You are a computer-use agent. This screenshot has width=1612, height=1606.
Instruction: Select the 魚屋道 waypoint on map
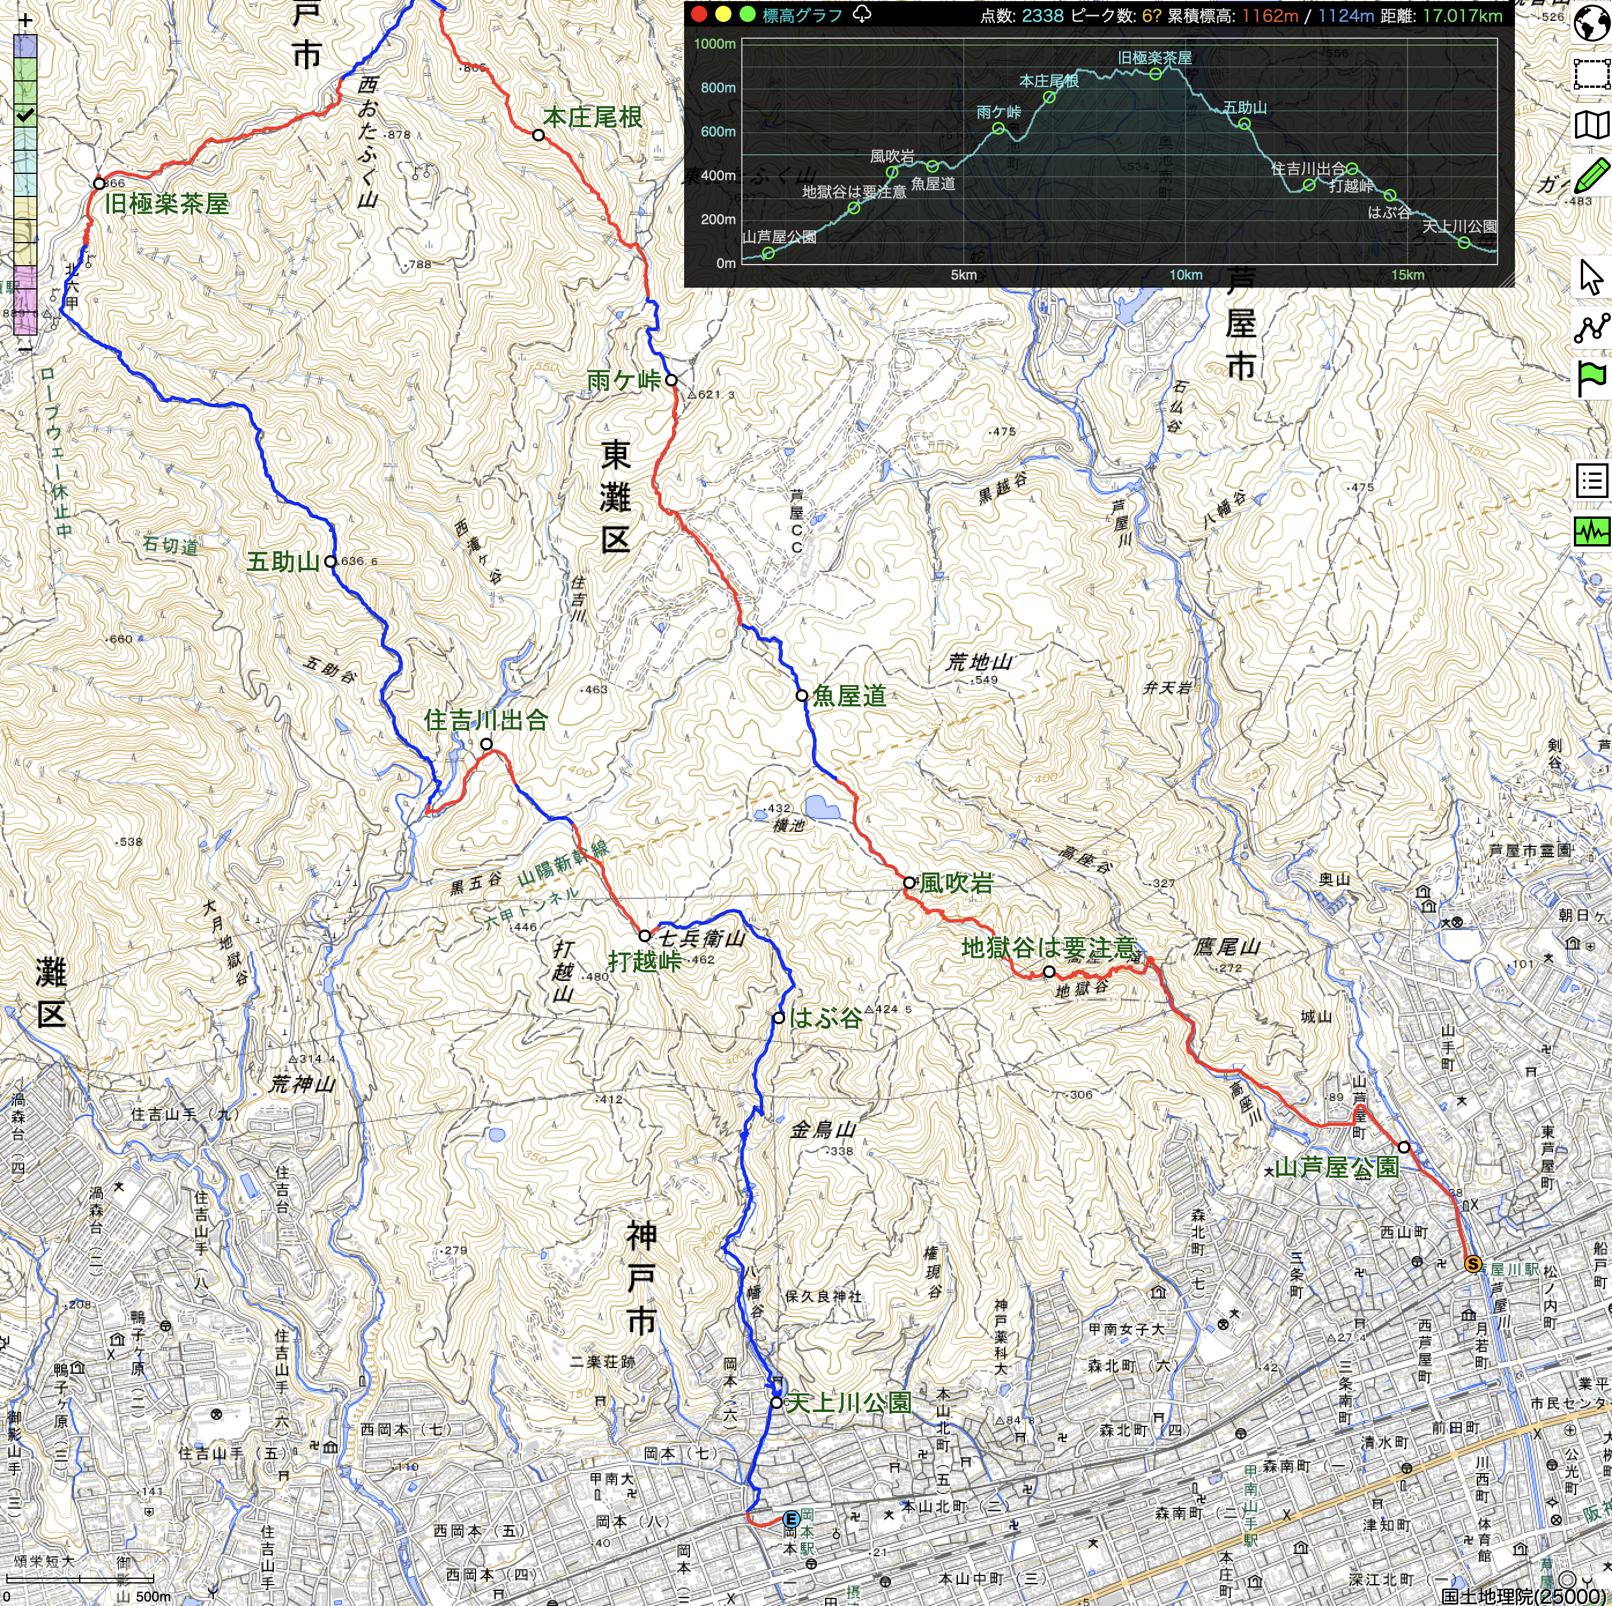tap(802, 695)
